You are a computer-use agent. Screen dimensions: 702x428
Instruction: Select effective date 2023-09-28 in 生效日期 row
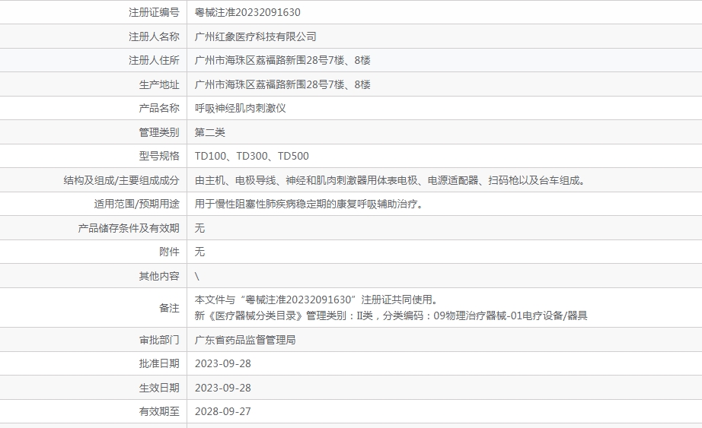click(x=223, y=388)
